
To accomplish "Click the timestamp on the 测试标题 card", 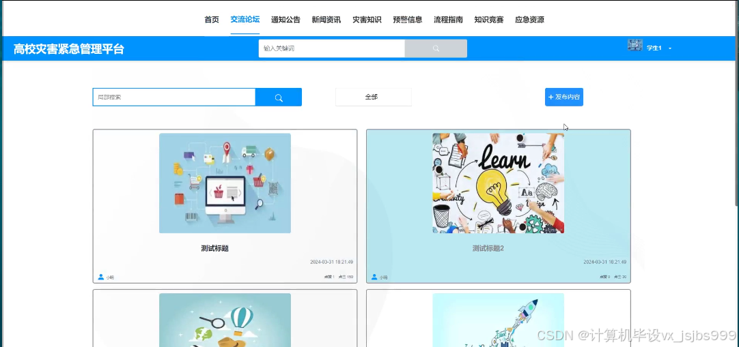I will (x=332, y=262).
